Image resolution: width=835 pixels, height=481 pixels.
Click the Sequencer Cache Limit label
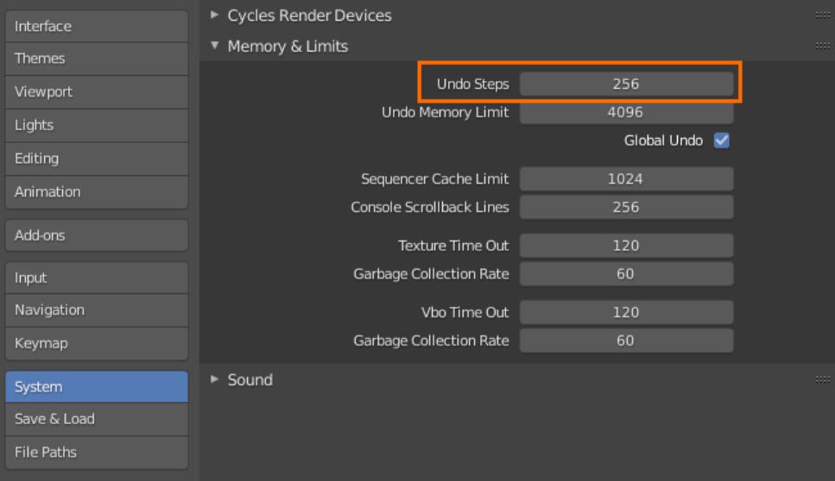click(434, 179)
